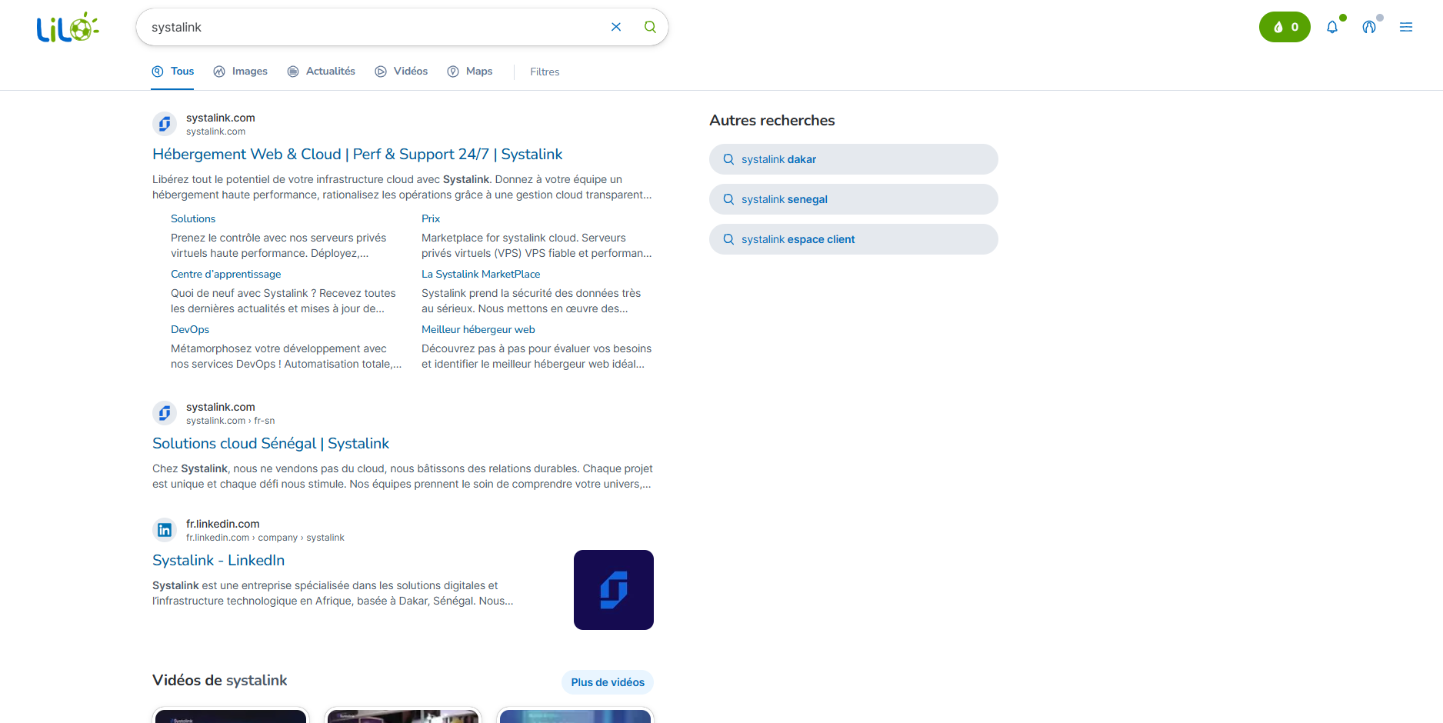This screenshot has height=723, width=1443.
Task: Click snippet text starting "Chez Systalink"
Action: (402, 476)
